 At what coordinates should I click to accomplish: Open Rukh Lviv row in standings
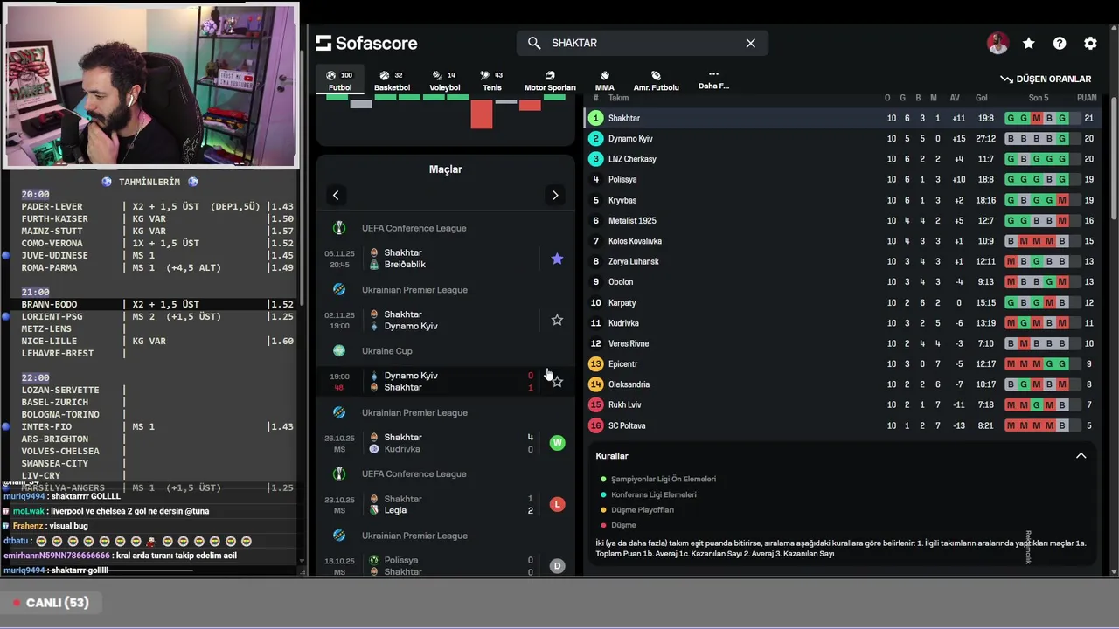point(844,404)
